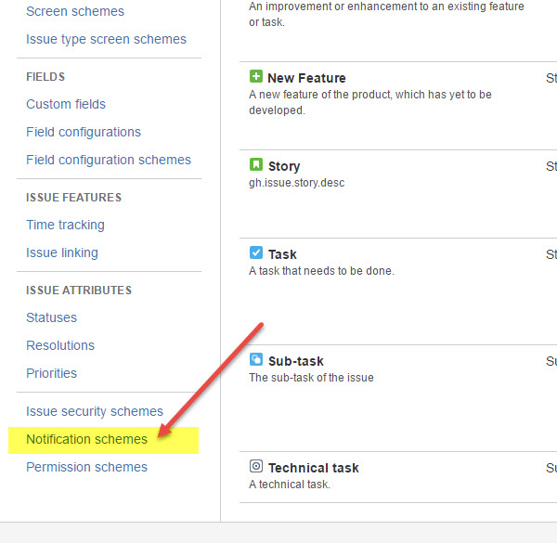Click the New Feature issue type name
This screenshot has width=557, height=543.
click(306, 78)
